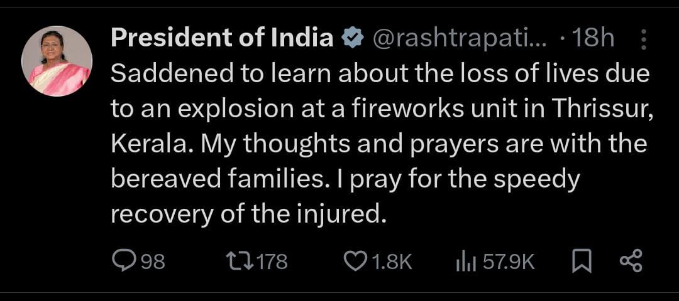The image size is (679, 301).
Task: Repost the tweet using the retweet icon
Action: click(240, 261)
